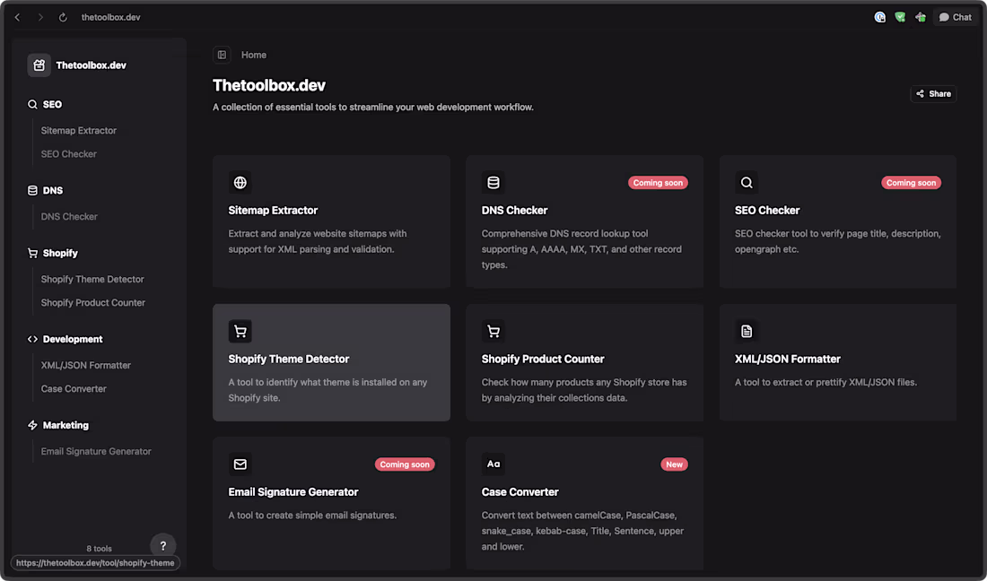Click the green shield extension icon

(x=899, y=16)
